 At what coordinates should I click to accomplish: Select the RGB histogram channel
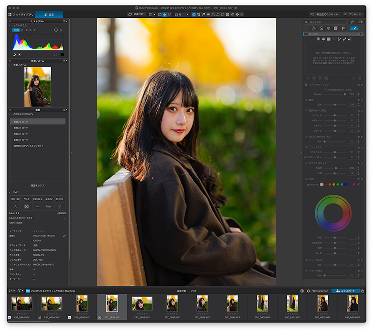click(x=16, y=30)
